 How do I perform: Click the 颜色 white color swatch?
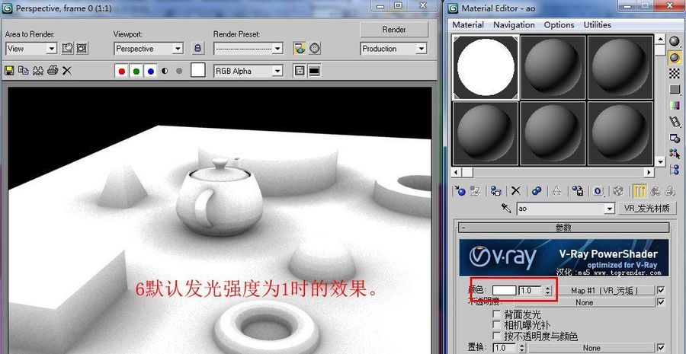point(504,290)
